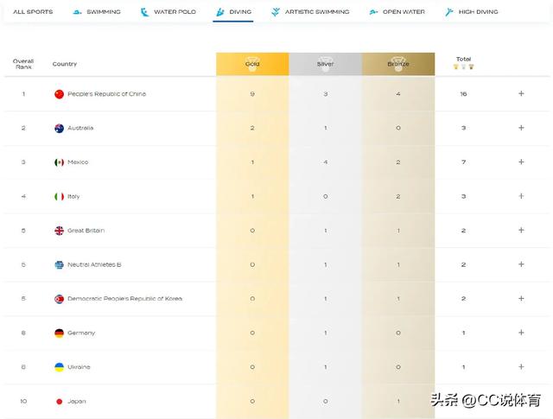The width and height of the screenshot is (553, 419).
Task: Click the DPR Korea flag icon
Action: point(60,299)
